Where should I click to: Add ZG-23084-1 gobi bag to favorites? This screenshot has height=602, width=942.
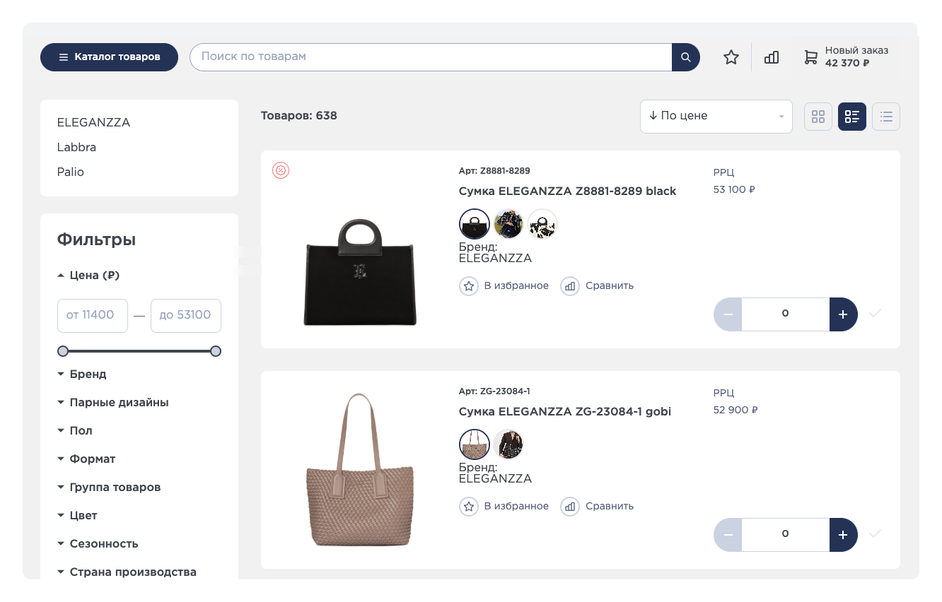[504, 506]
